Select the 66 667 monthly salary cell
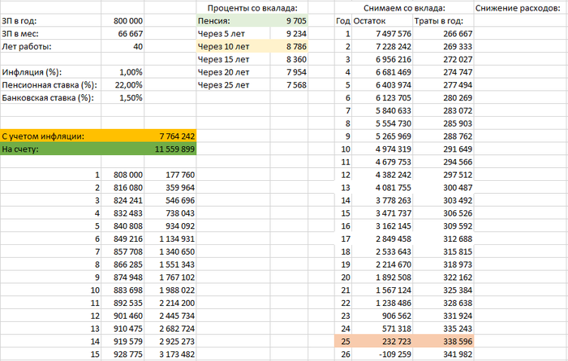The height and width of the screenshot is (361, 568). [128, 35]
